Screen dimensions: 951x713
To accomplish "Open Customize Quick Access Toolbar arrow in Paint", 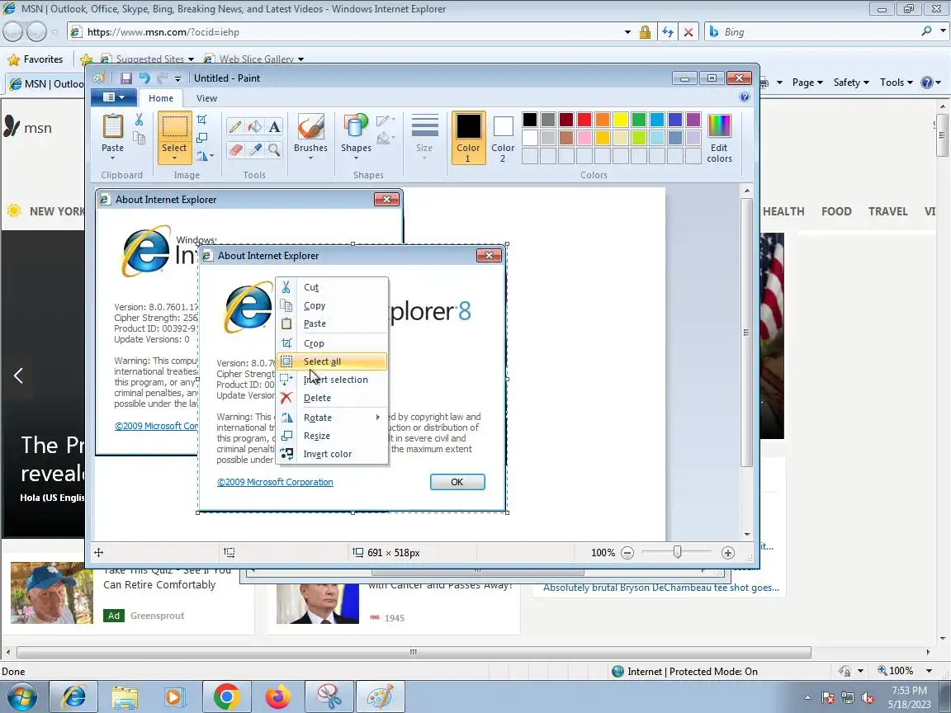I will 177,79.
